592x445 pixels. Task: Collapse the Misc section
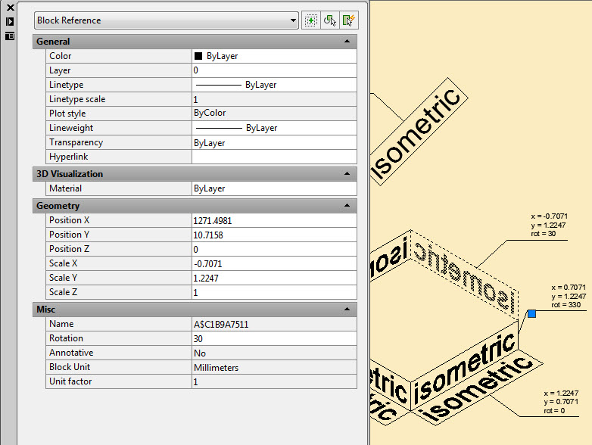click(347, 309)
